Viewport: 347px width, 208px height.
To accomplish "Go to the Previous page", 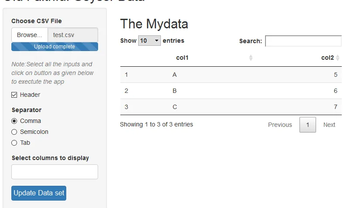I will pos(280,125).
